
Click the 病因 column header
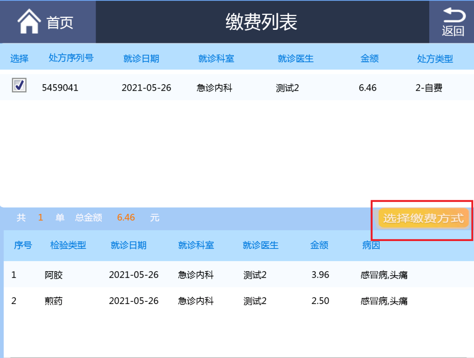[371, 245]
